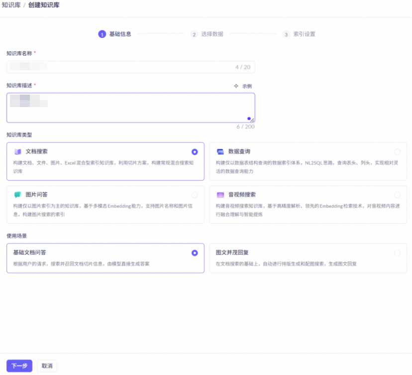Click the 知识库类型 section label
412x375 pixels.
pos(19,135)
